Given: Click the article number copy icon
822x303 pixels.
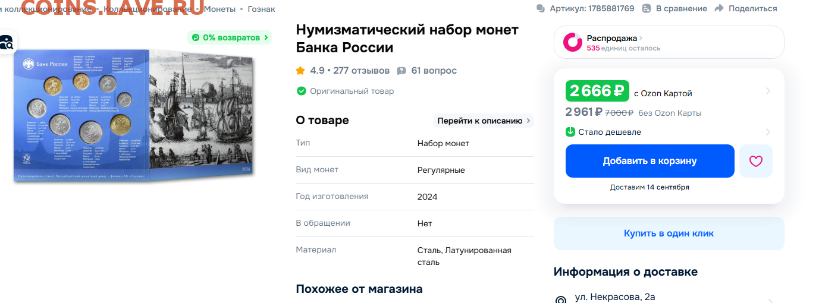Looking at the screenshot, I should [540, 8].
